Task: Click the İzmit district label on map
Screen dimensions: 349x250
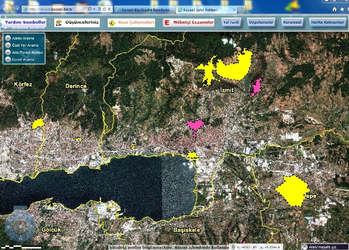Action: [227, 90]
